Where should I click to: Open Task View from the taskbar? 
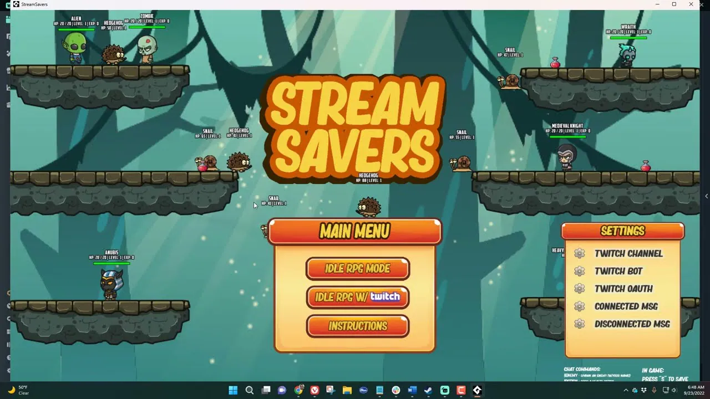click(x=266, y=390)
